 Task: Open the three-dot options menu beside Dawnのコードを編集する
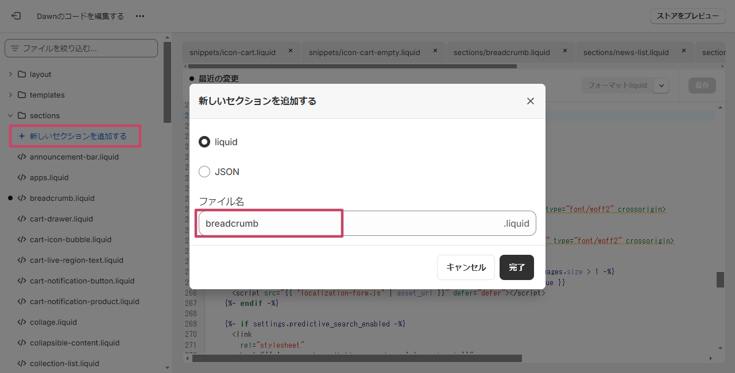[x=140, y=16]
